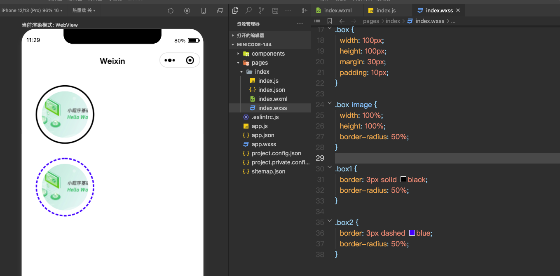Image resolution: width=560 pixels, height=276 pixels.
Task: Place cursor on empty line 29
Action: [447, 158]
